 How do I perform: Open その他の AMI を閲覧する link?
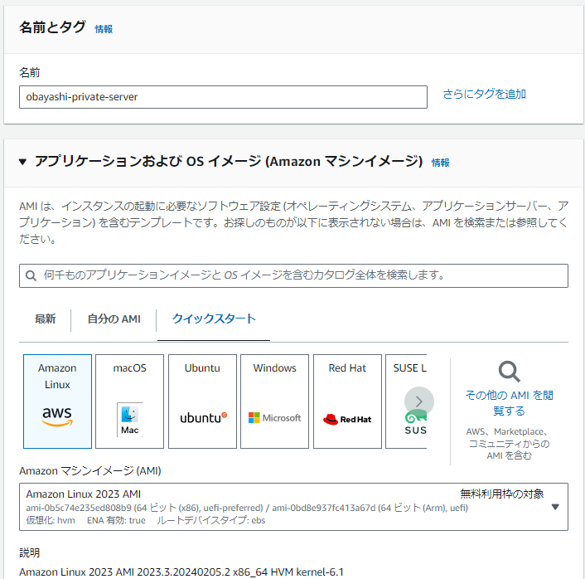click(x=510, y=402)
